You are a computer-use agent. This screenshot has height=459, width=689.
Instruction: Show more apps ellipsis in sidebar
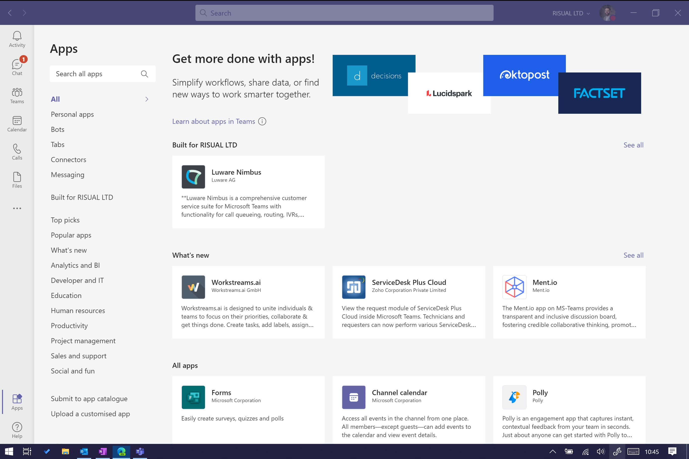point(17,208)
